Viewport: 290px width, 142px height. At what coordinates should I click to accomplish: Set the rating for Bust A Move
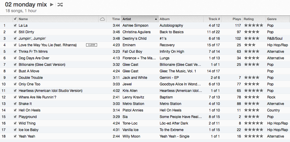click(253, 71)
